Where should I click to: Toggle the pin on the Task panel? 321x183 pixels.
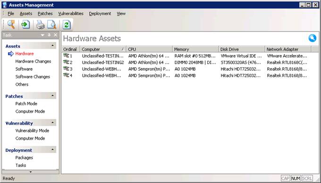(x=49, y=35)
